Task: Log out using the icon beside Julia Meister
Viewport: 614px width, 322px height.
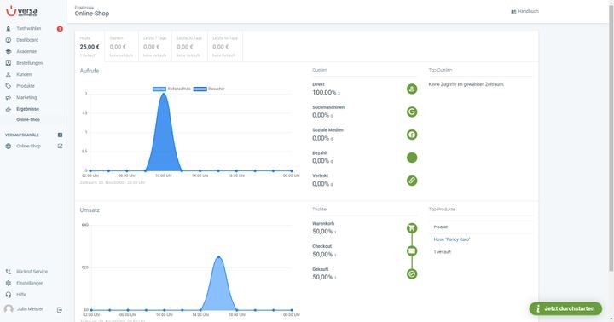Action: point(60,310)
